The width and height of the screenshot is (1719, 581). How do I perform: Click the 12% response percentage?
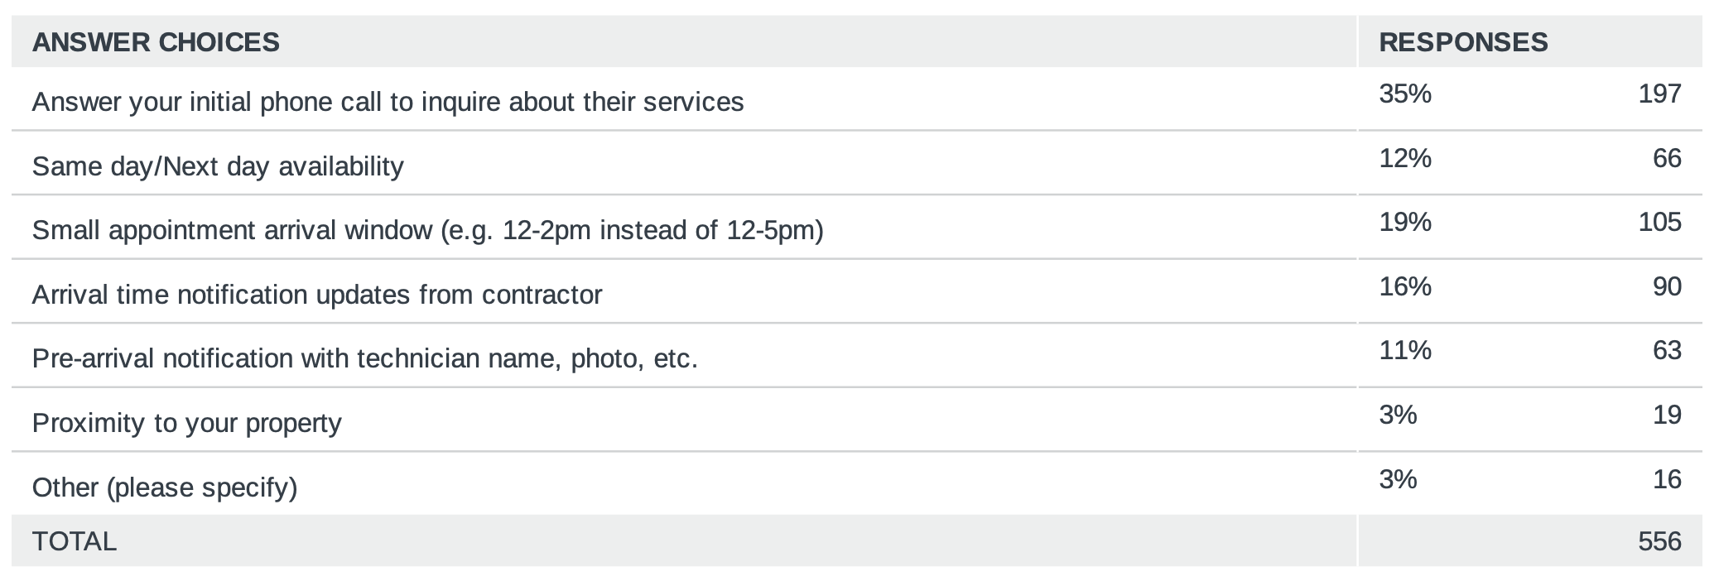1405,158
